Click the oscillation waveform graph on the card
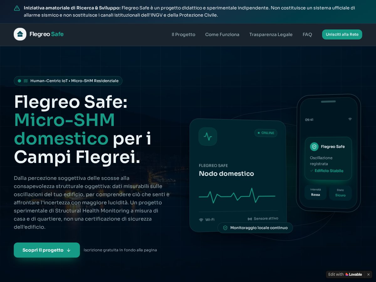Viewport: 376px width, 282px height. 237,196
